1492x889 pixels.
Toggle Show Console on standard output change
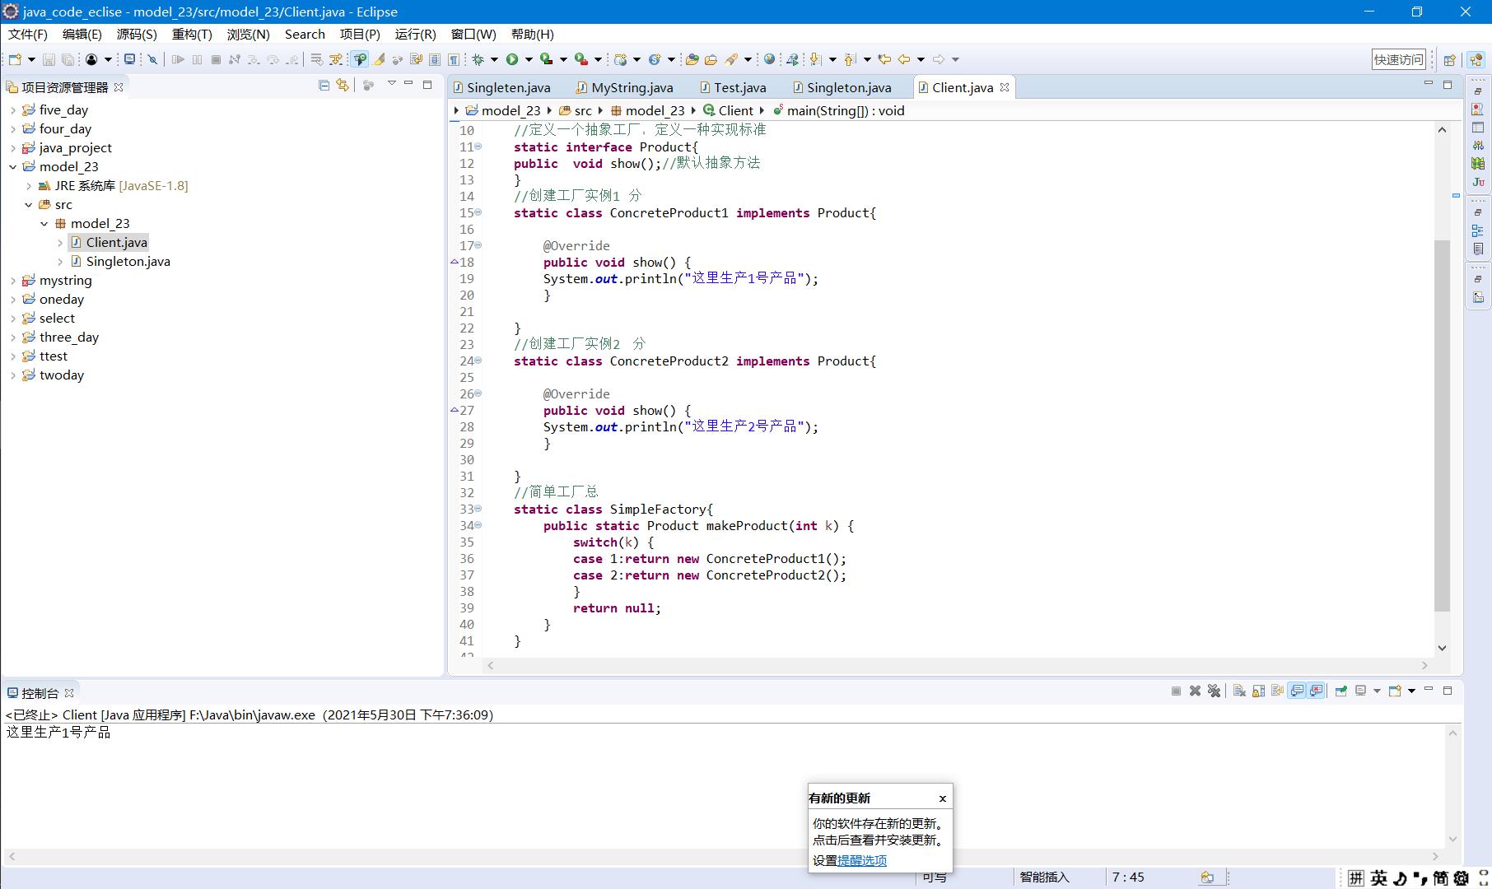(1297, 691)
